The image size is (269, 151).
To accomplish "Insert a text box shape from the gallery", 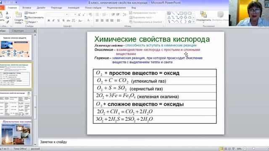I will (169, 13).
